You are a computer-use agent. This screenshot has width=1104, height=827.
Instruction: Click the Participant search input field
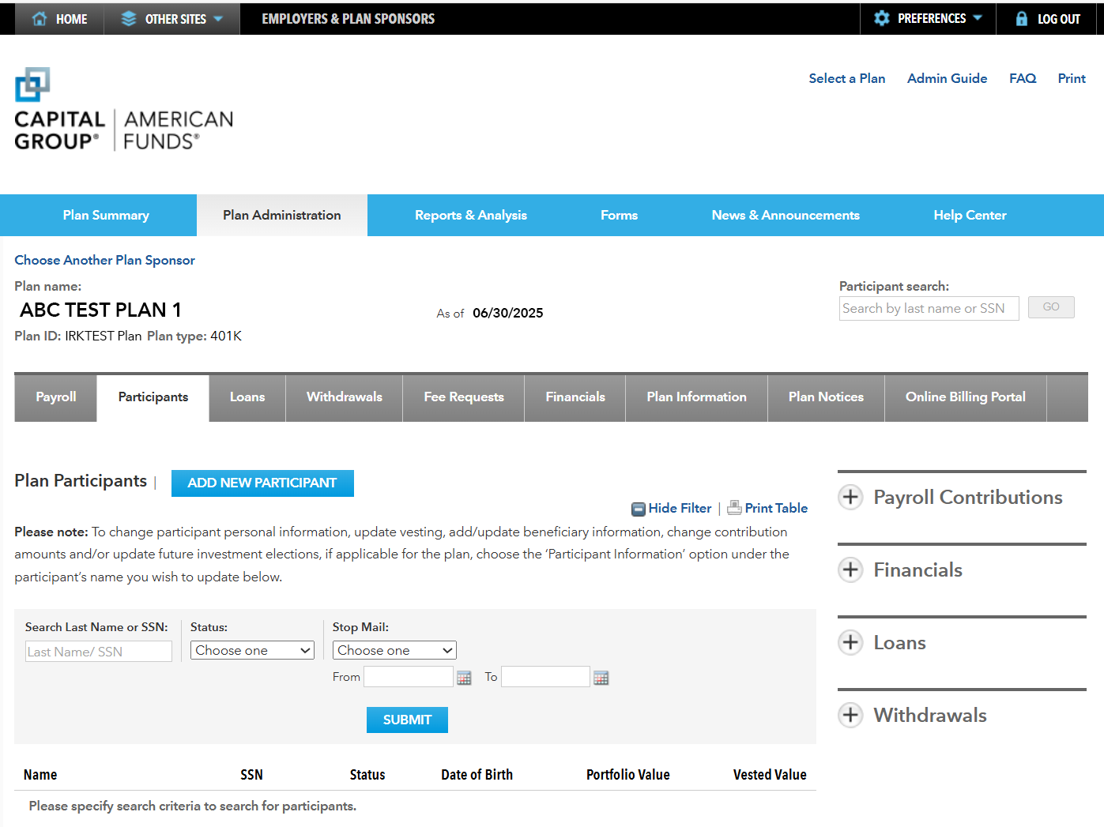click(x=929, y=308)
